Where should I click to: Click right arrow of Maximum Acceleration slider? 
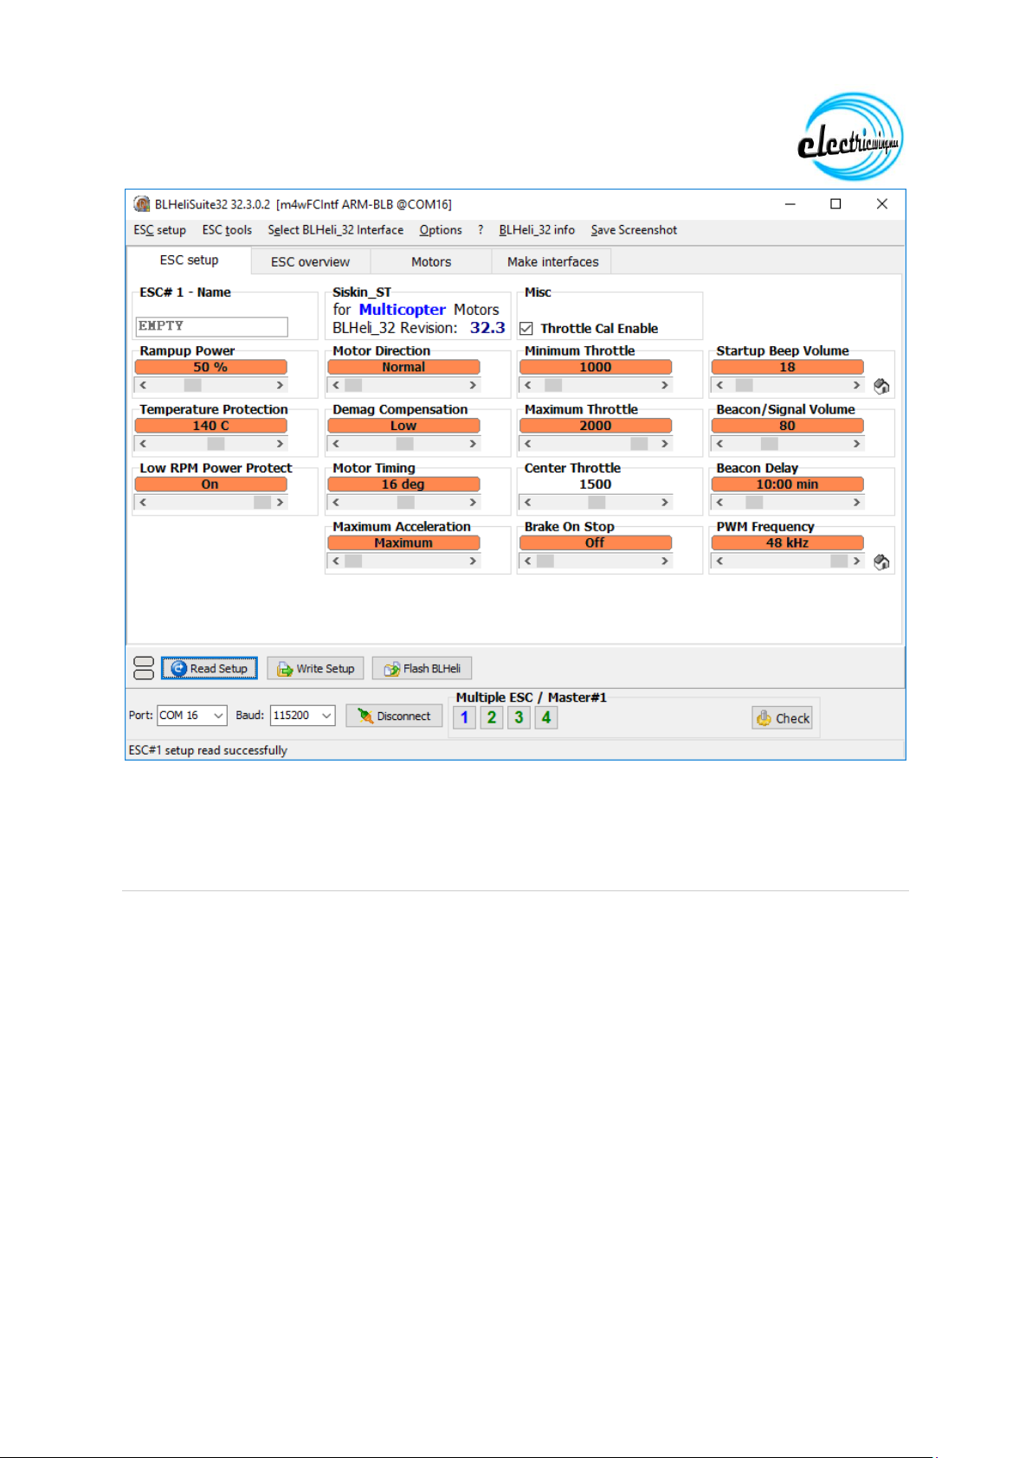473,562
